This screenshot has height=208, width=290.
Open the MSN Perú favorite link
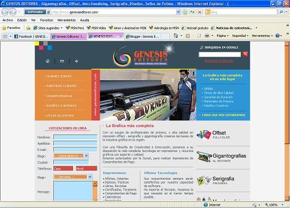coord(75,28)
